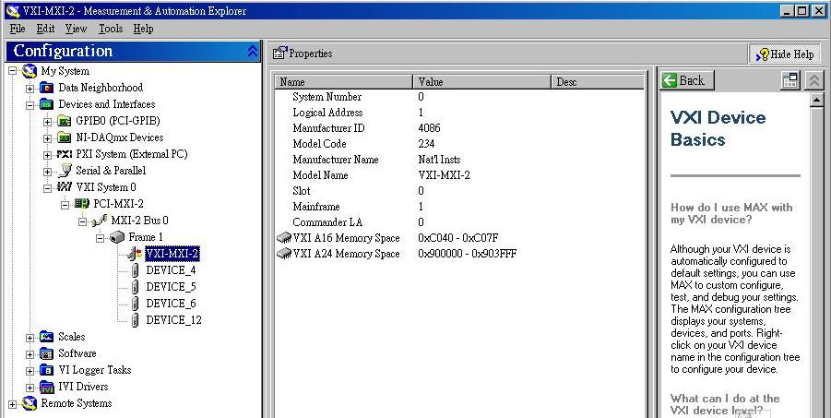Click the VI Logger Tasks icon
Screen dimensions: 831x418
pyautogui.click(x=47, y=370)
